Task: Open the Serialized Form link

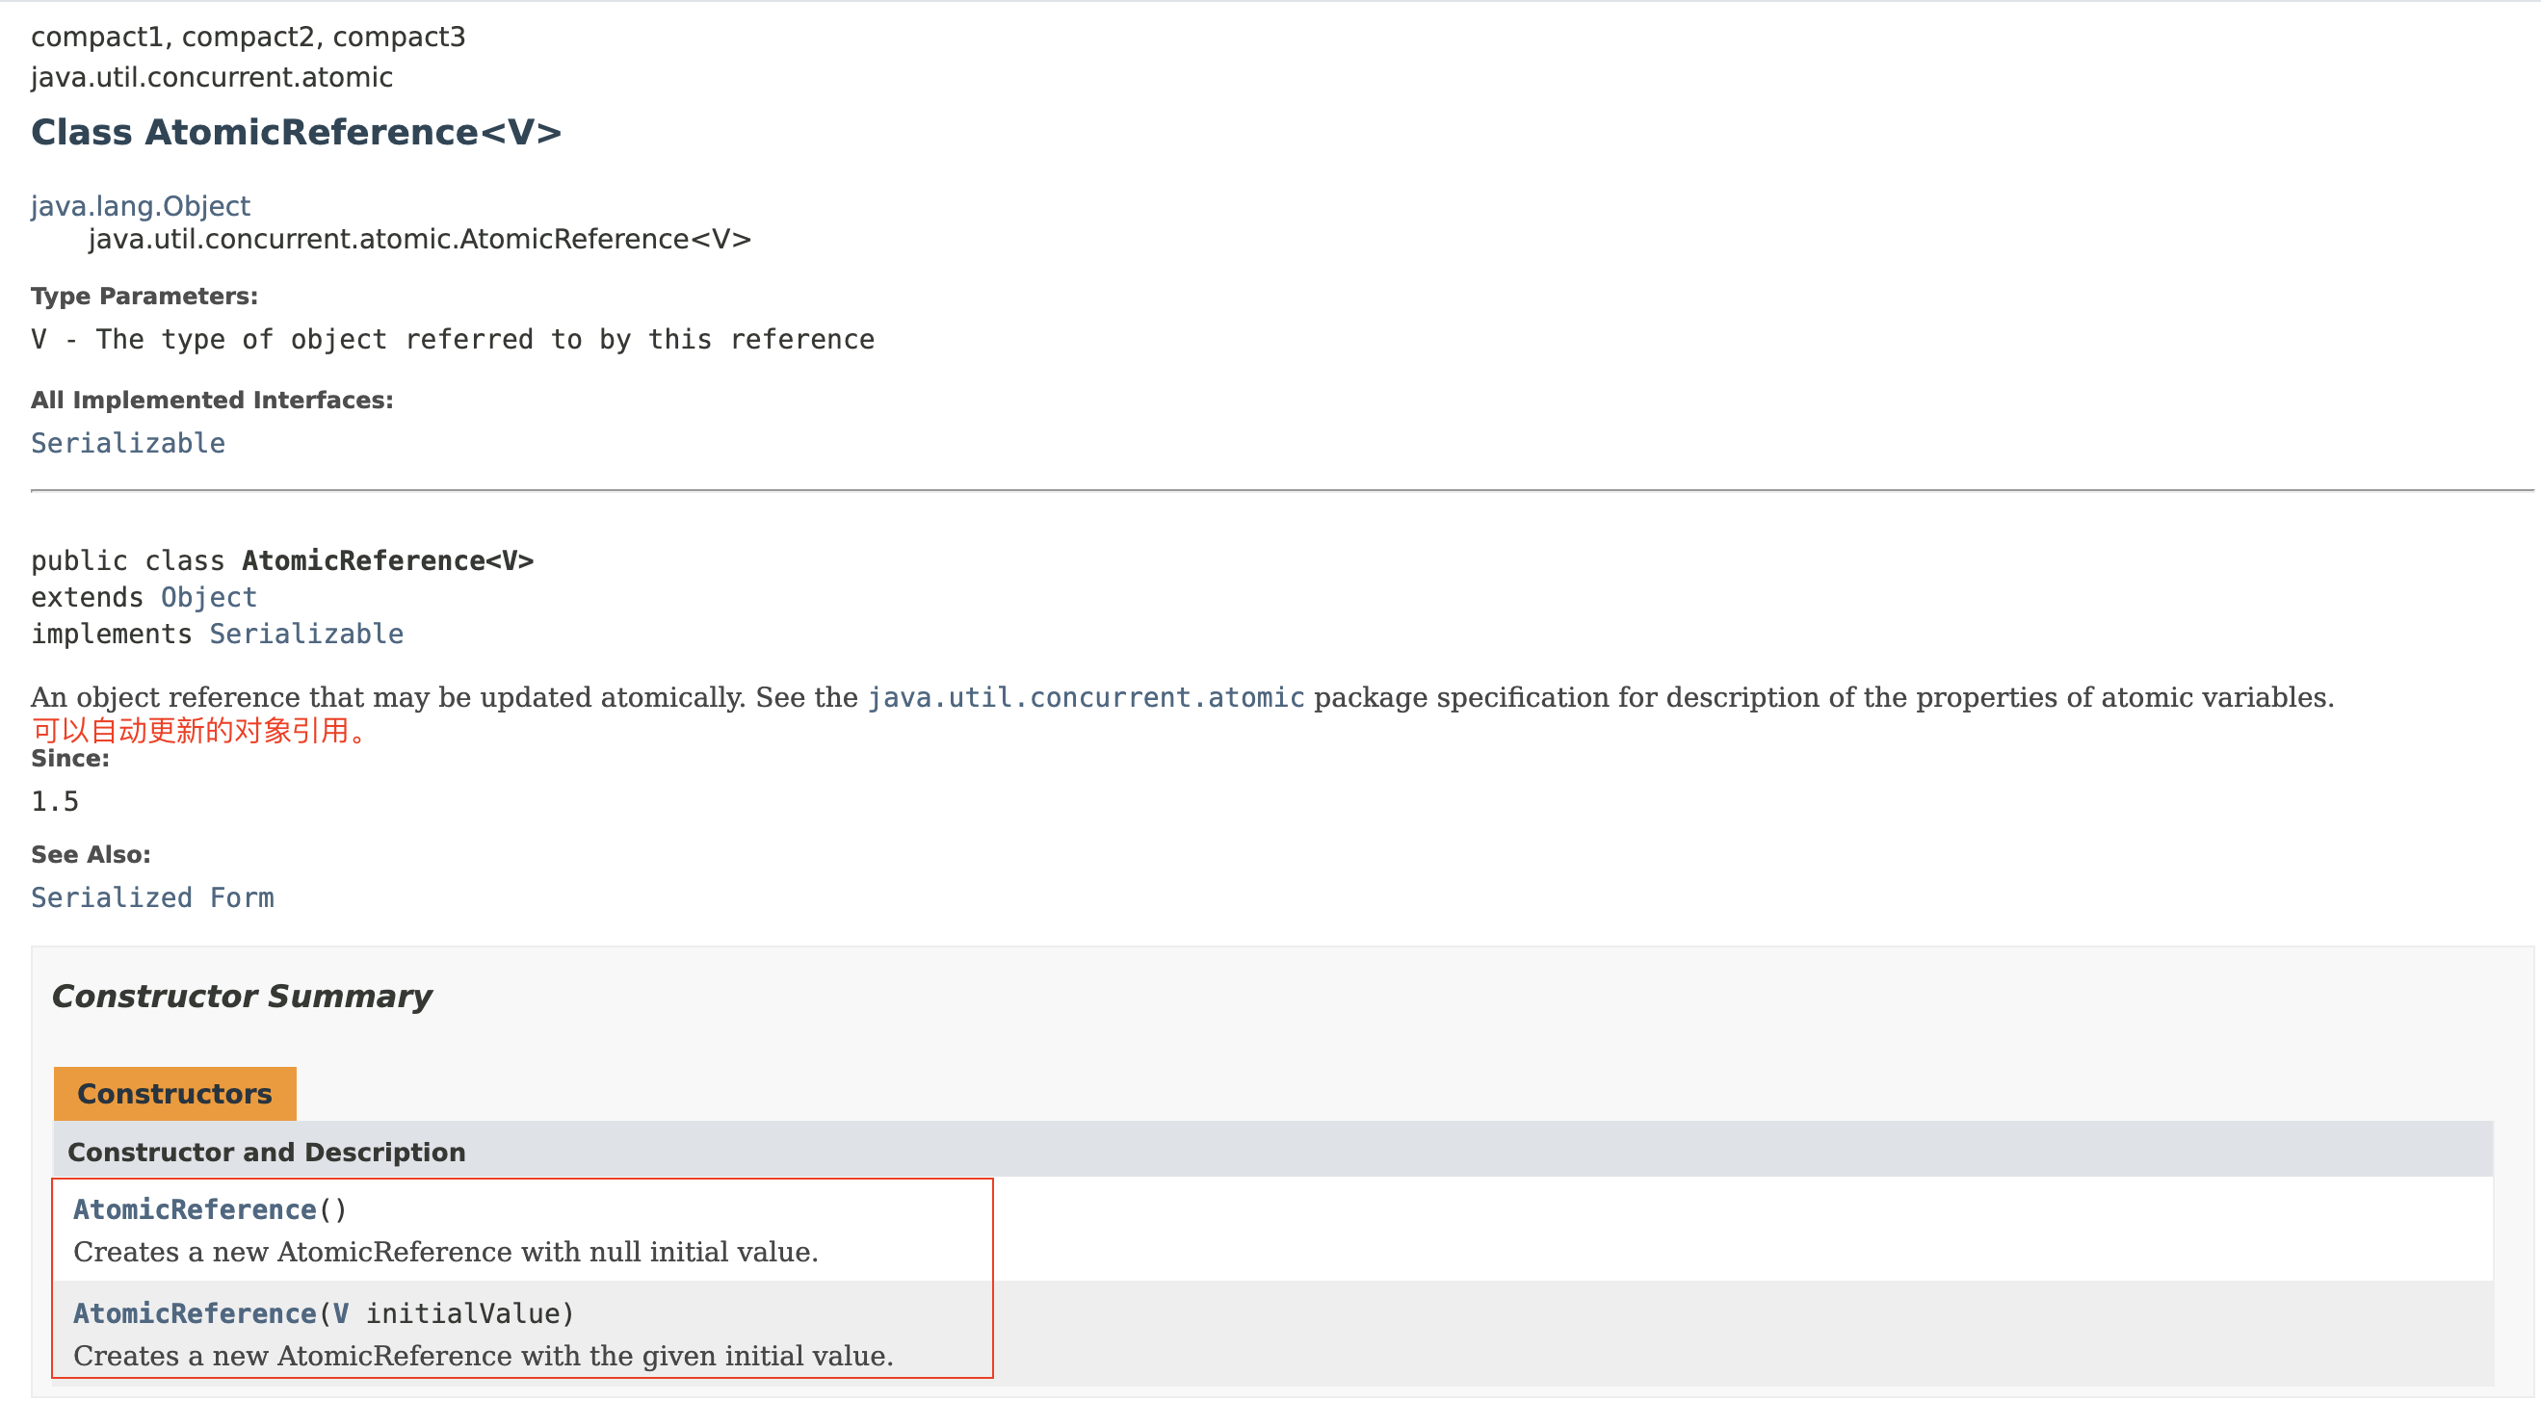Action: pyautogui.click(x=153, y=896)
